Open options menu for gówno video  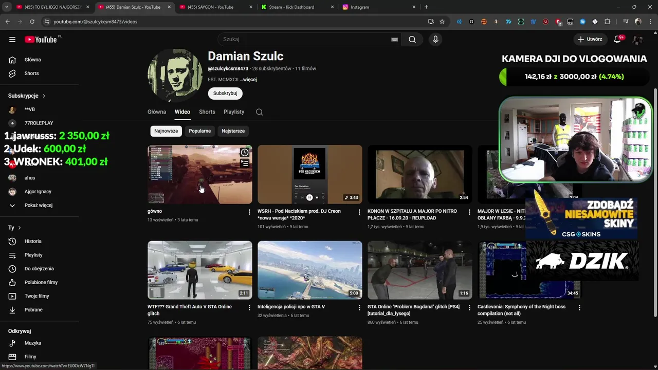click(x=249, y=212)
